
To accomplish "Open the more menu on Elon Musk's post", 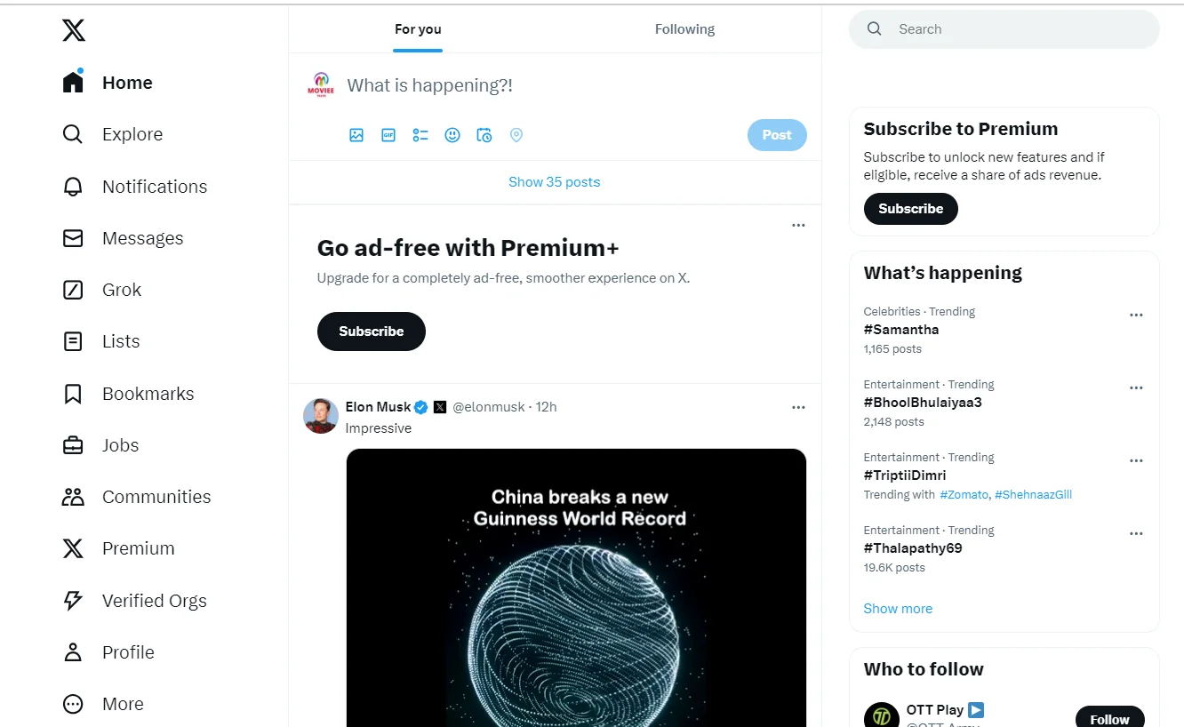I will (x=798, y=407).
